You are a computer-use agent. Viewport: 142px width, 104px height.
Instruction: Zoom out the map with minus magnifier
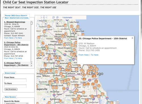coord(54,17)
